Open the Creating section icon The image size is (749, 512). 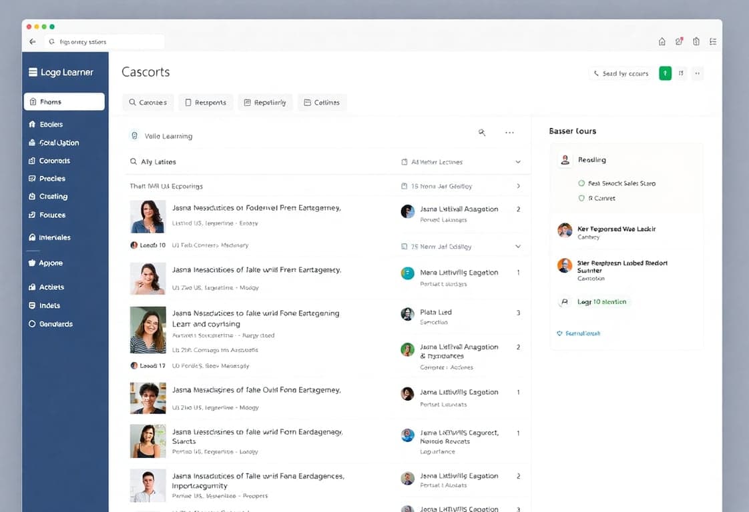(x=33, y=196)
